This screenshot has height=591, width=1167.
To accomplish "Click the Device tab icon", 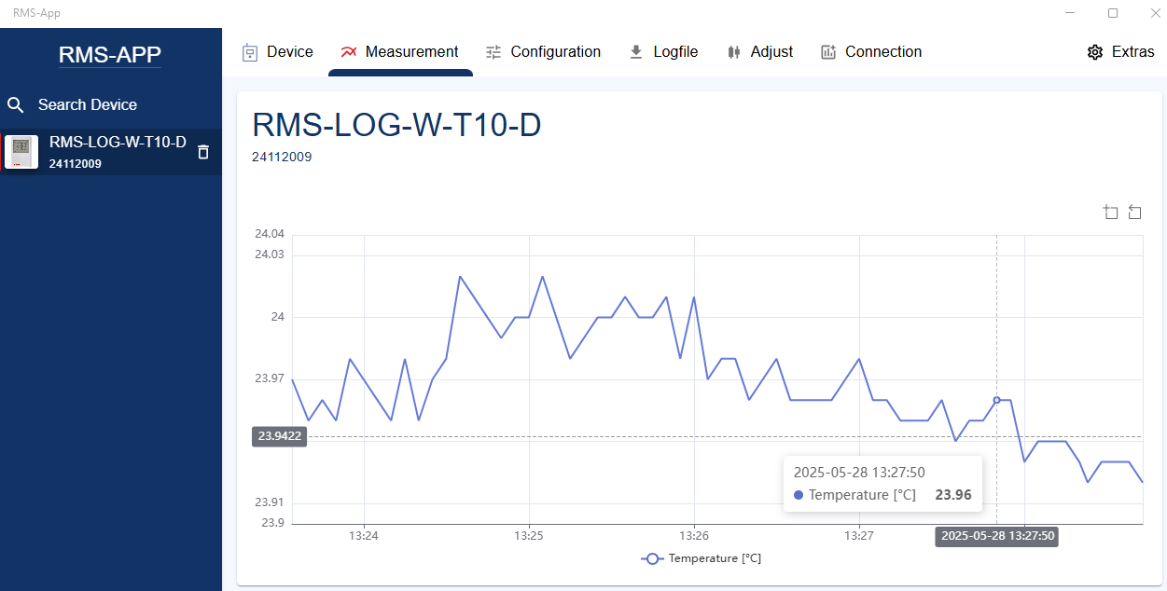I will point(249,52).
